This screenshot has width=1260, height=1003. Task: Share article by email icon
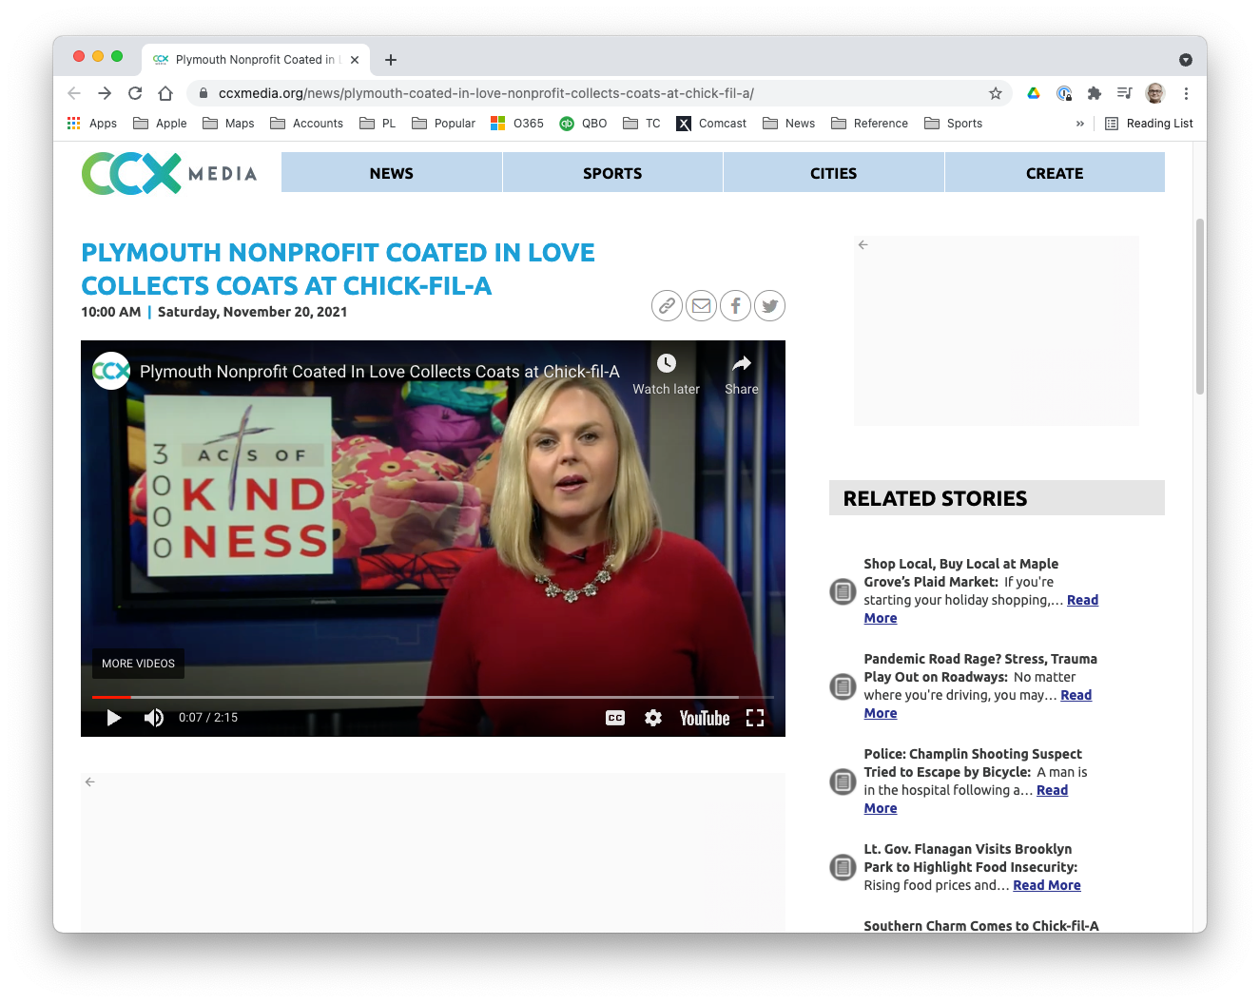(x=701, y=306)
